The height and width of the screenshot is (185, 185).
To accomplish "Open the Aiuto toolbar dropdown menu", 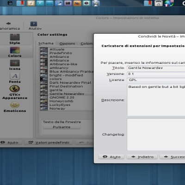I will pos(35,26).
